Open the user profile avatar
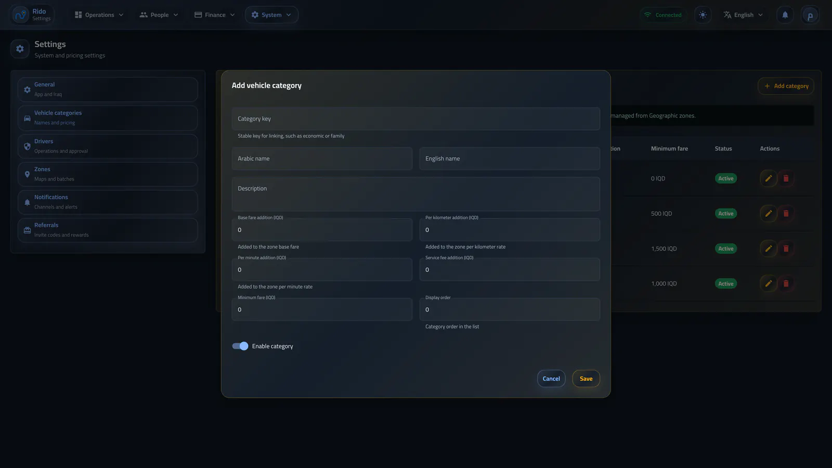832x468 pixels. pos(810,15)
